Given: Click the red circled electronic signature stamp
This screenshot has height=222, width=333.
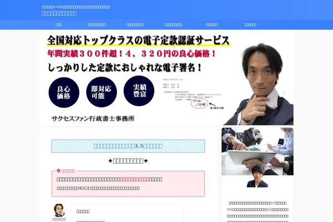Looking at the screenshot, I should pos(199,104).
